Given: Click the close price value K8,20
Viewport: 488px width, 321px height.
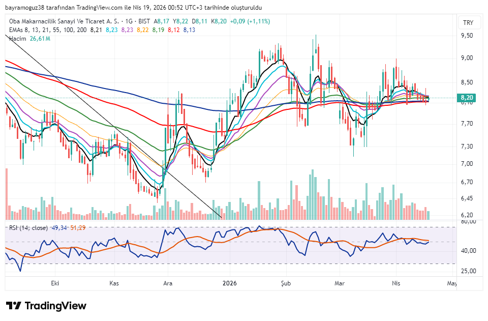Looking at the screenshot, I should [x=219, y=21].
